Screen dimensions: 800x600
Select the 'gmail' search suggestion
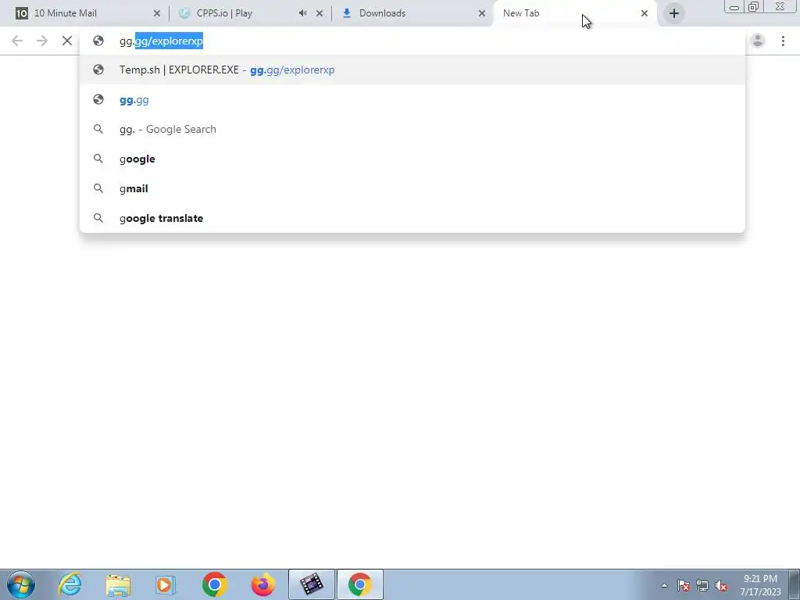(x=412, y=188)
